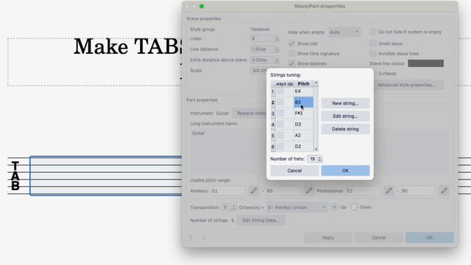Image resolution: width=471 pixels, height=265 pixels.
Task: Open the Stave line colour swatch
Action: (x=425, y=63)
